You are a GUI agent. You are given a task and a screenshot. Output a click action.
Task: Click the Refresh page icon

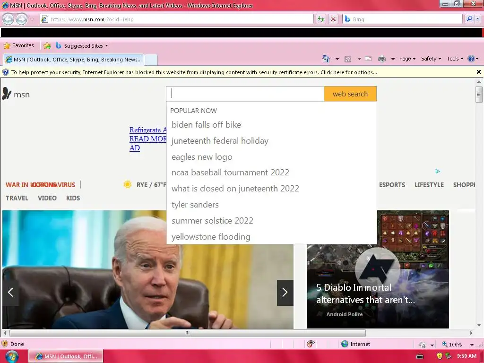(321, 19)
